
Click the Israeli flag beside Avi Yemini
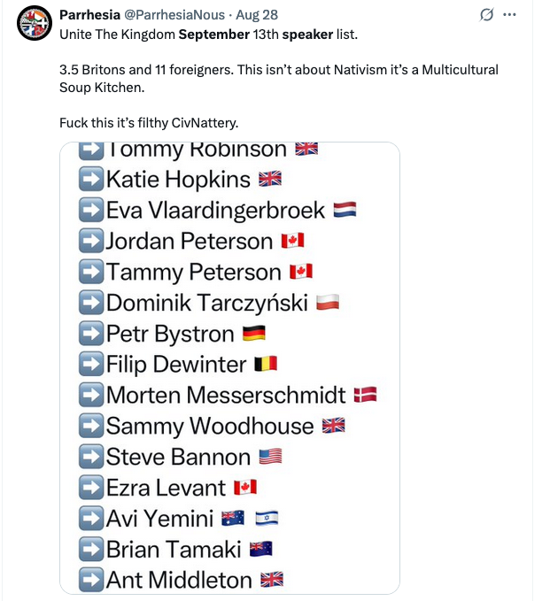point(267,519)
